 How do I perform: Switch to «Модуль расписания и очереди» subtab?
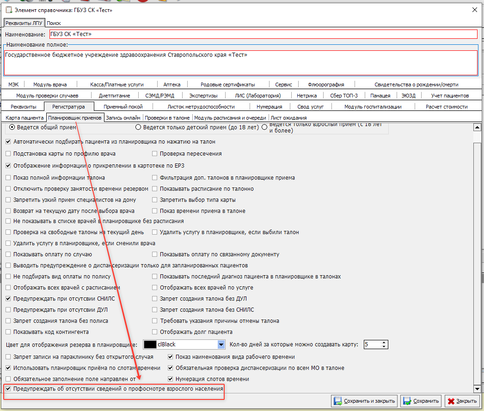(x=230, y=118)
